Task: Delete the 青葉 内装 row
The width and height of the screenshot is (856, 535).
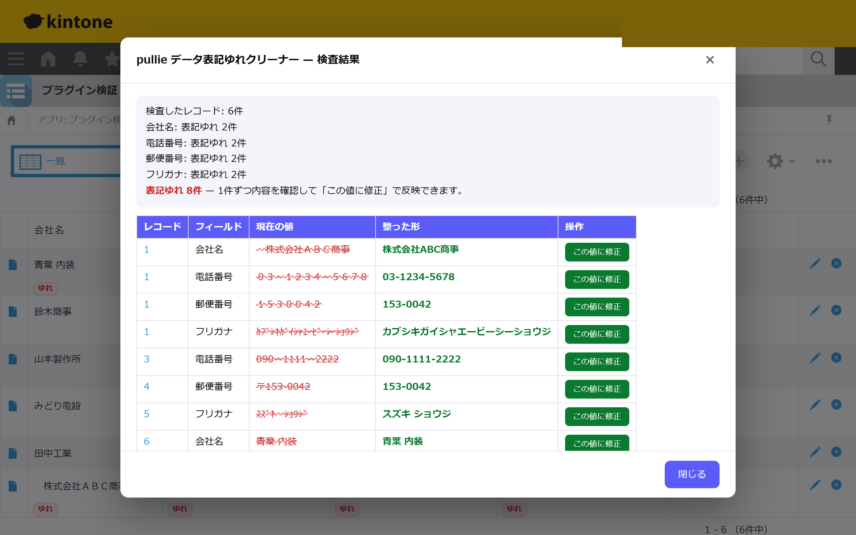Action: [x=836, y=263]
